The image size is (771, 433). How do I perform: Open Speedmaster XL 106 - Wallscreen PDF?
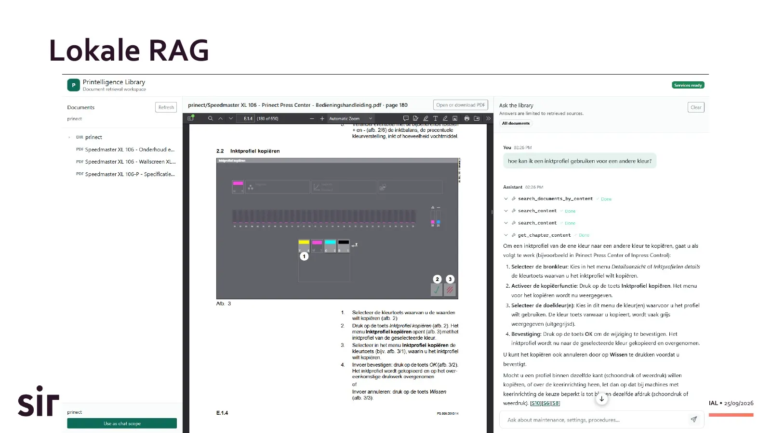pyautogui.click(x=125, y=162)
